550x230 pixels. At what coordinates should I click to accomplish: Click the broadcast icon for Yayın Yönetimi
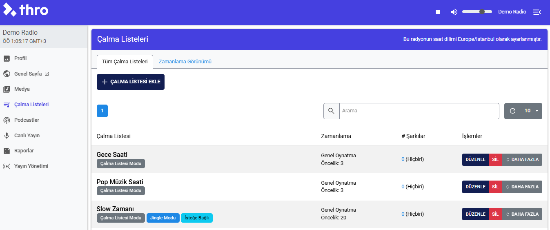pyautogui.click(x=7, y=166)
